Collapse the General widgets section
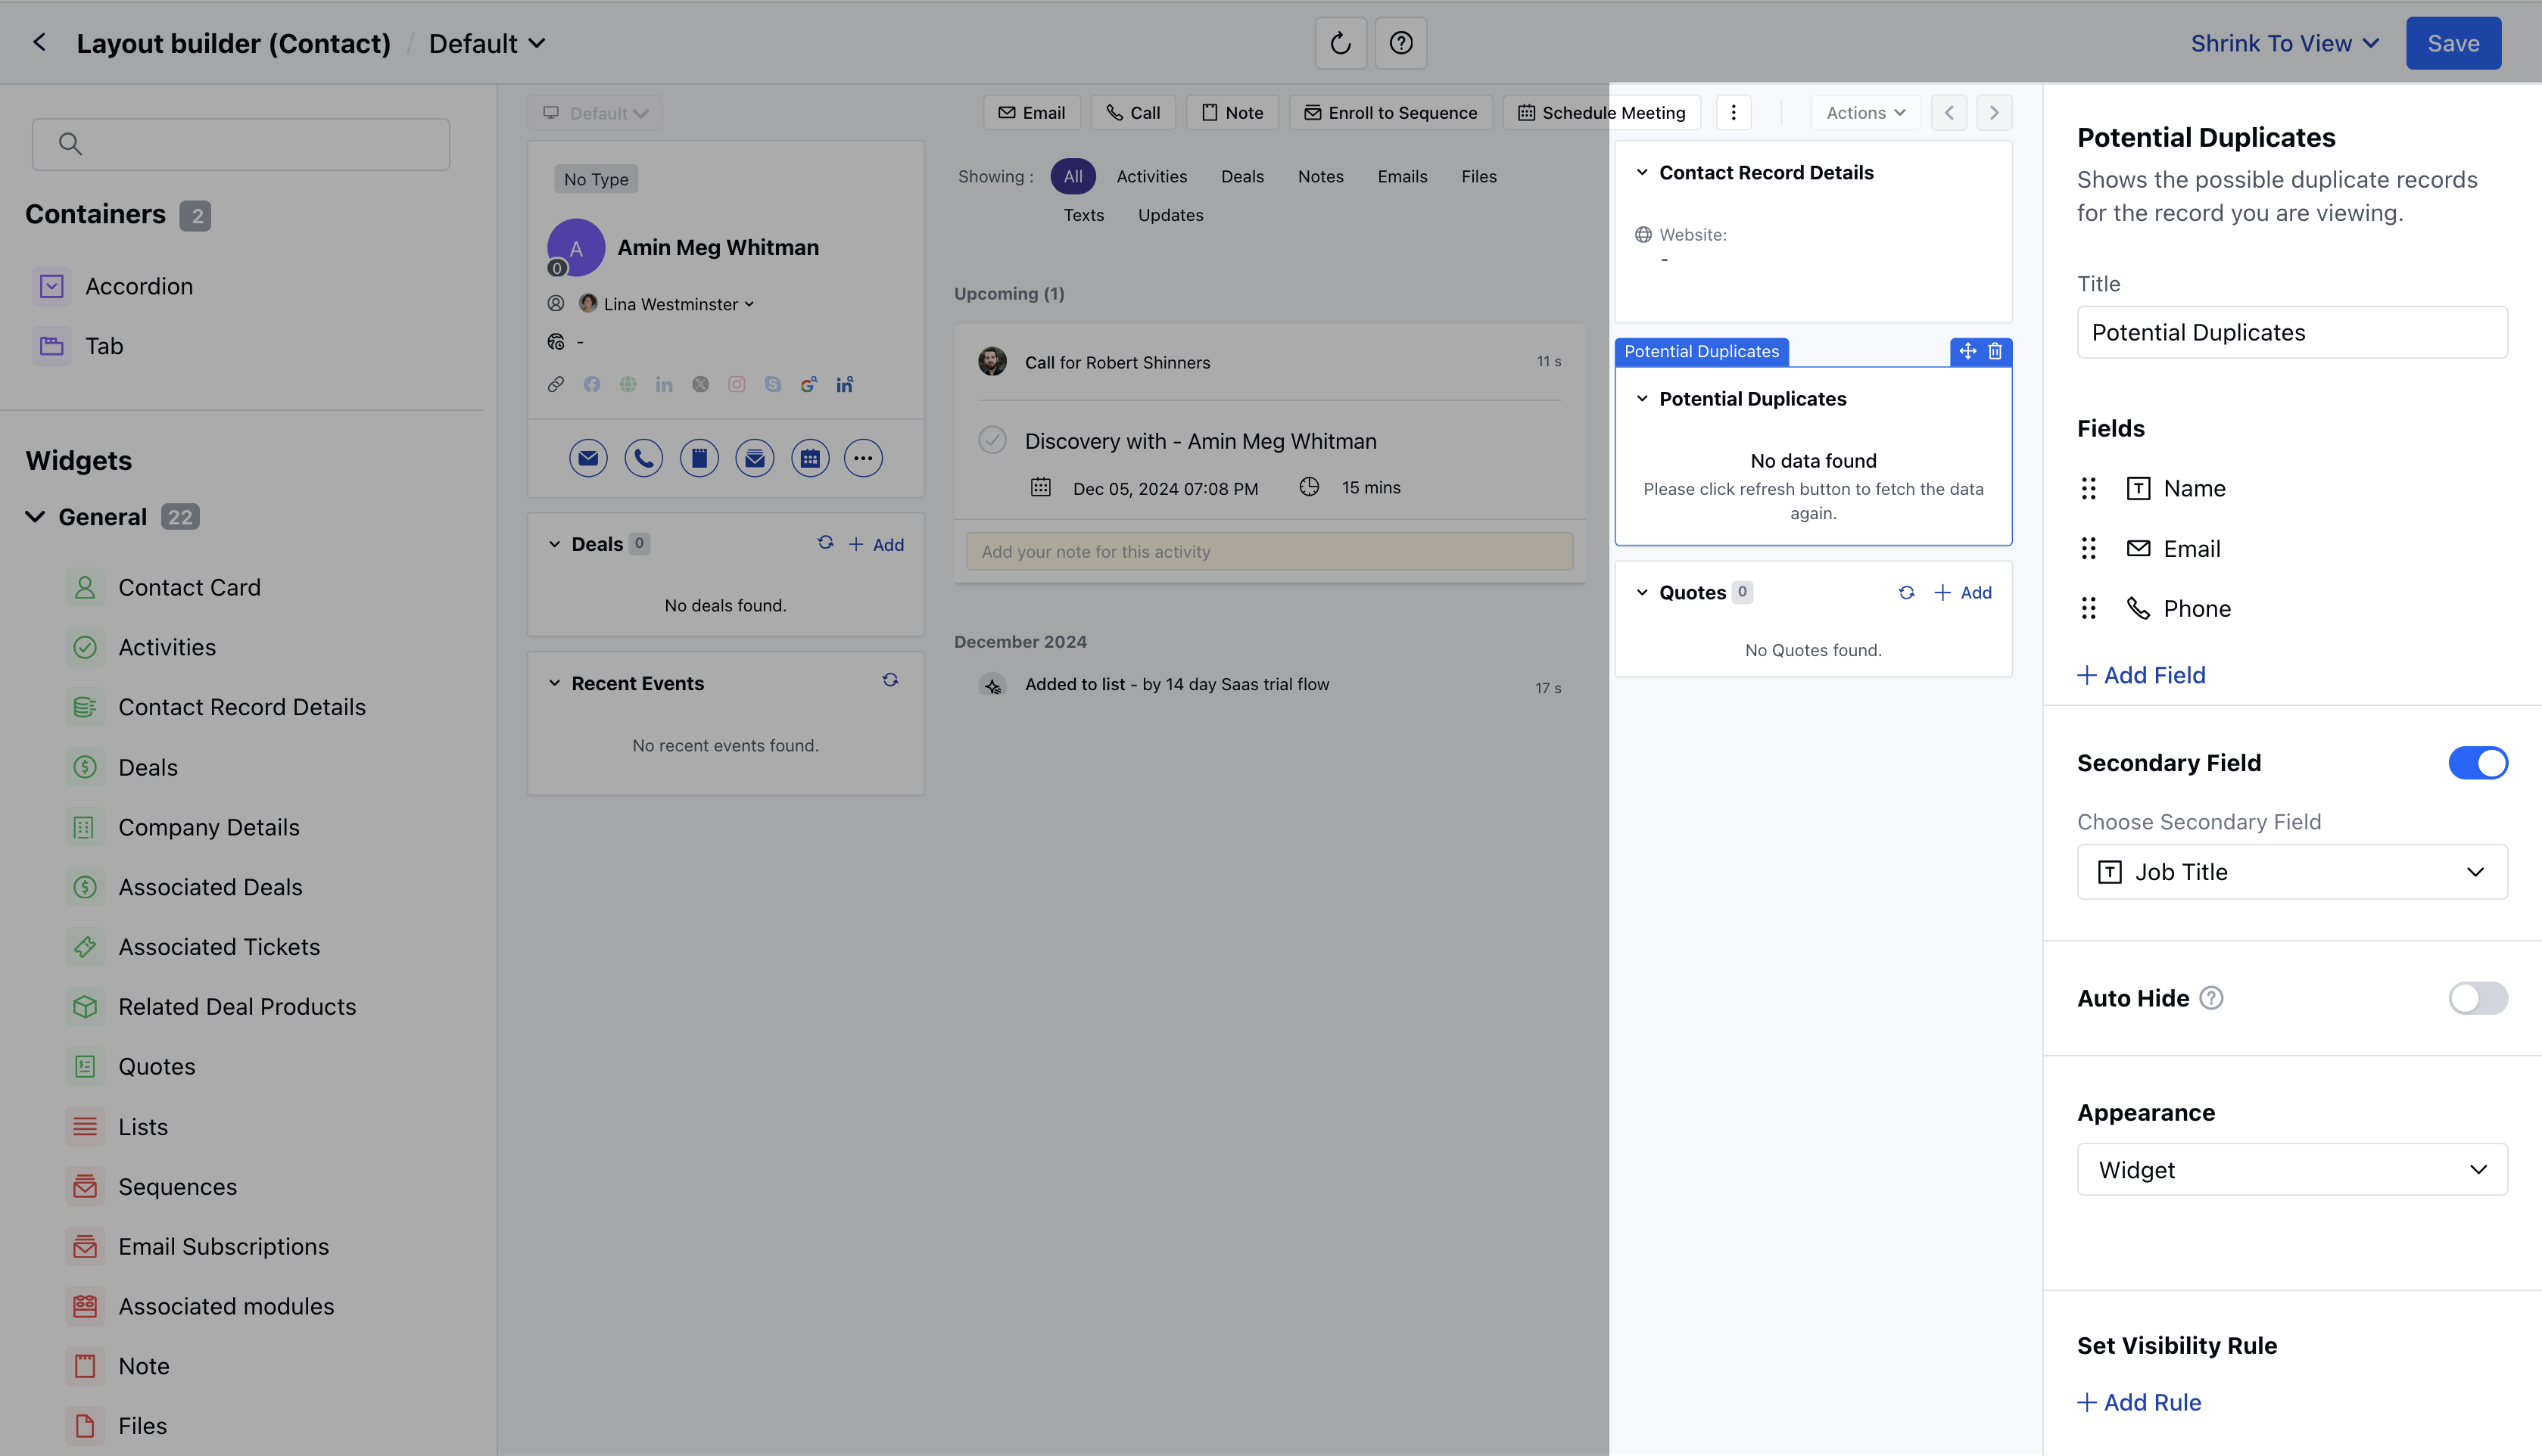2542x1456 pixels. [x=36, y=517]
